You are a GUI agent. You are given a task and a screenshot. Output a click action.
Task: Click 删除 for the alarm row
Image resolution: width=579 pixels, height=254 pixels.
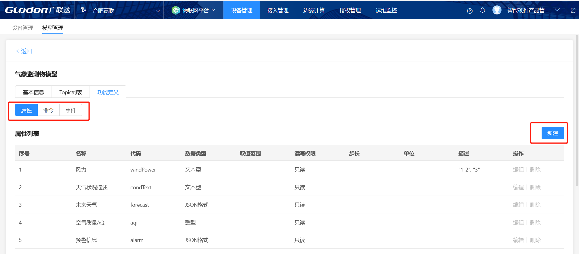pos(535,240)
